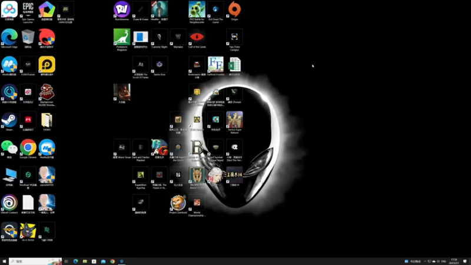The image size is (471, 265).
Task: Open the TAIWU folder icon
Action: [47, 120]
